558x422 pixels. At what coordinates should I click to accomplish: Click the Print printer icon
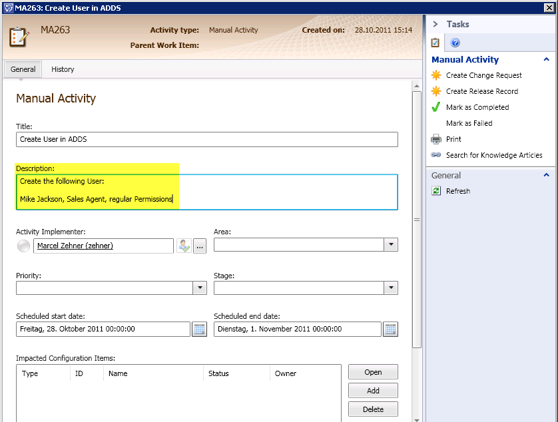coord(436,139)
